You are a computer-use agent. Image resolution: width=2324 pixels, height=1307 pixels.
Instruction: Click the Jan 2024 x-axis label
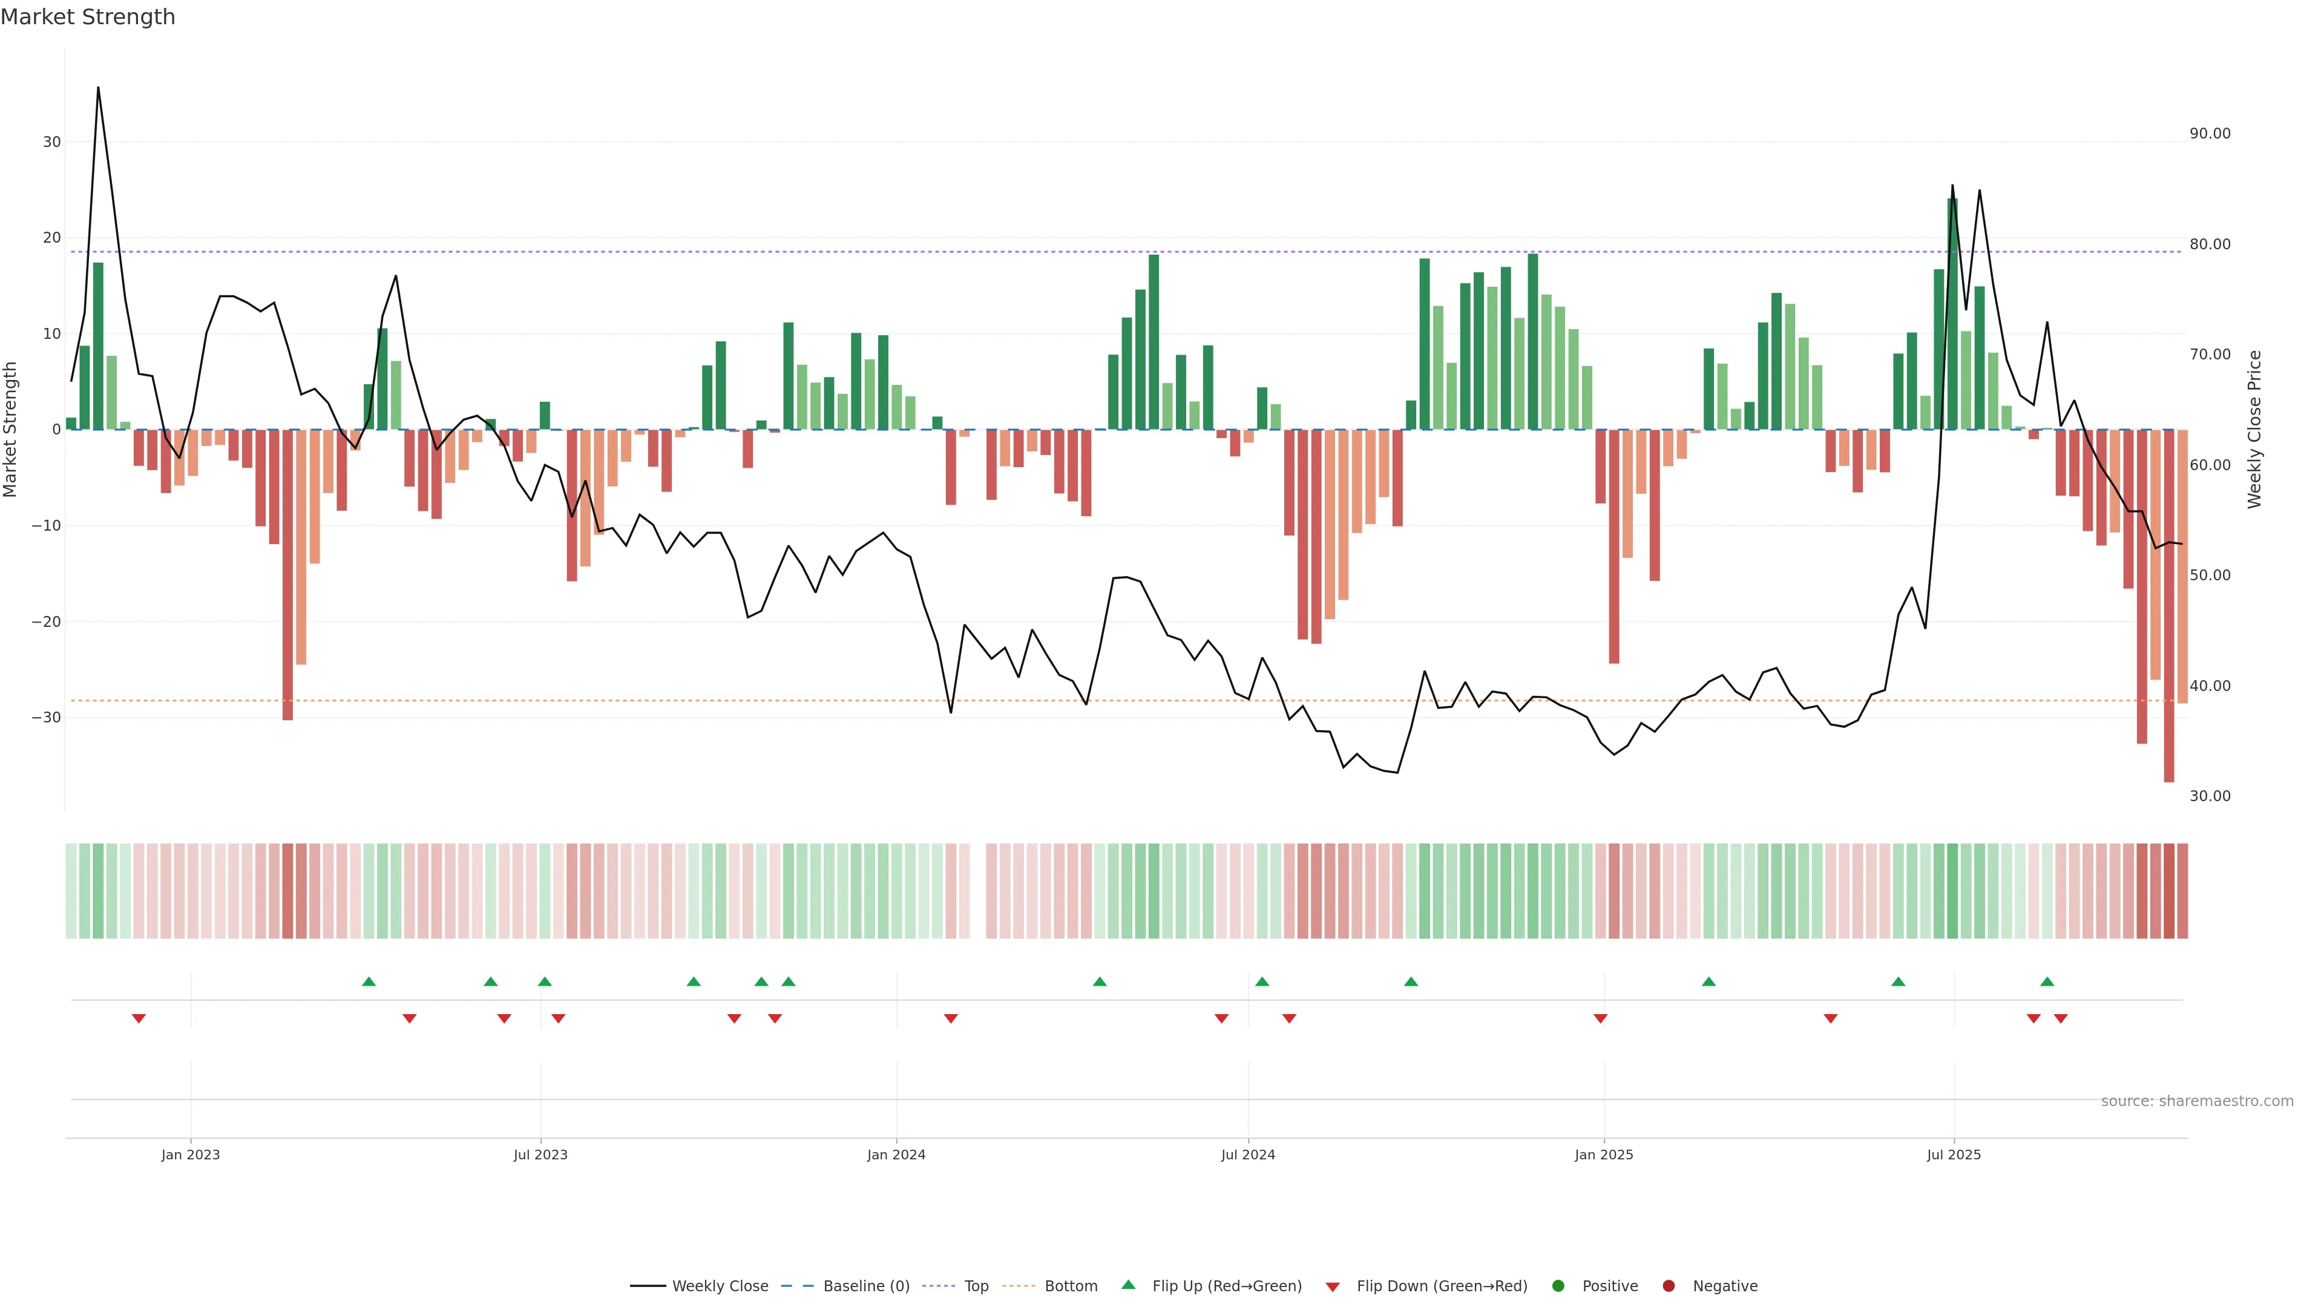[x=896, y=1155]
